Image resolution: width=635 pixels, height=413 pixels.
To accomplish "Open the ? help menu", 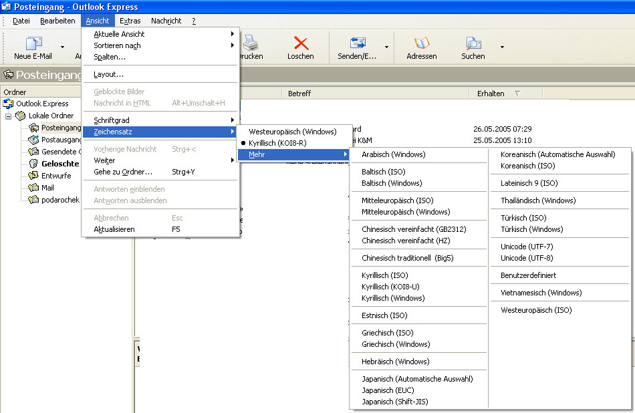I will (x=194, y=21).
